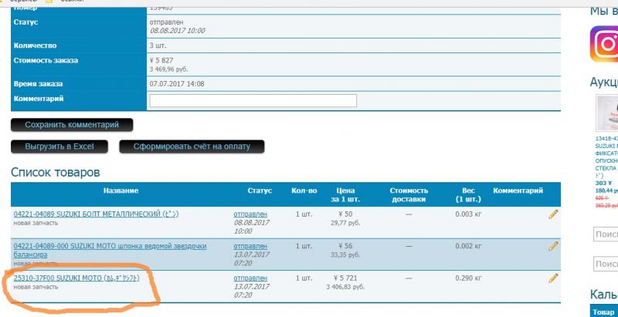
Task: Open the Instagram icon in the sidebar
Action: [x=605, y=44]
